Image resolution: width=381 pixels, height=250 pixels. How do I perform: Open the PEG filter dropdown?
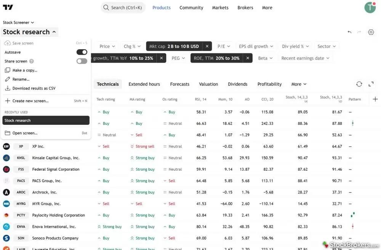point(178,58)
